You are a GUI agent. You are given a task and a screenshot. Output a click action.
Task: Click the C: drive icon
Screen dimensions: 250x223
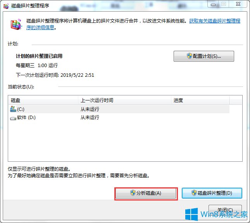tap(13, 109)
